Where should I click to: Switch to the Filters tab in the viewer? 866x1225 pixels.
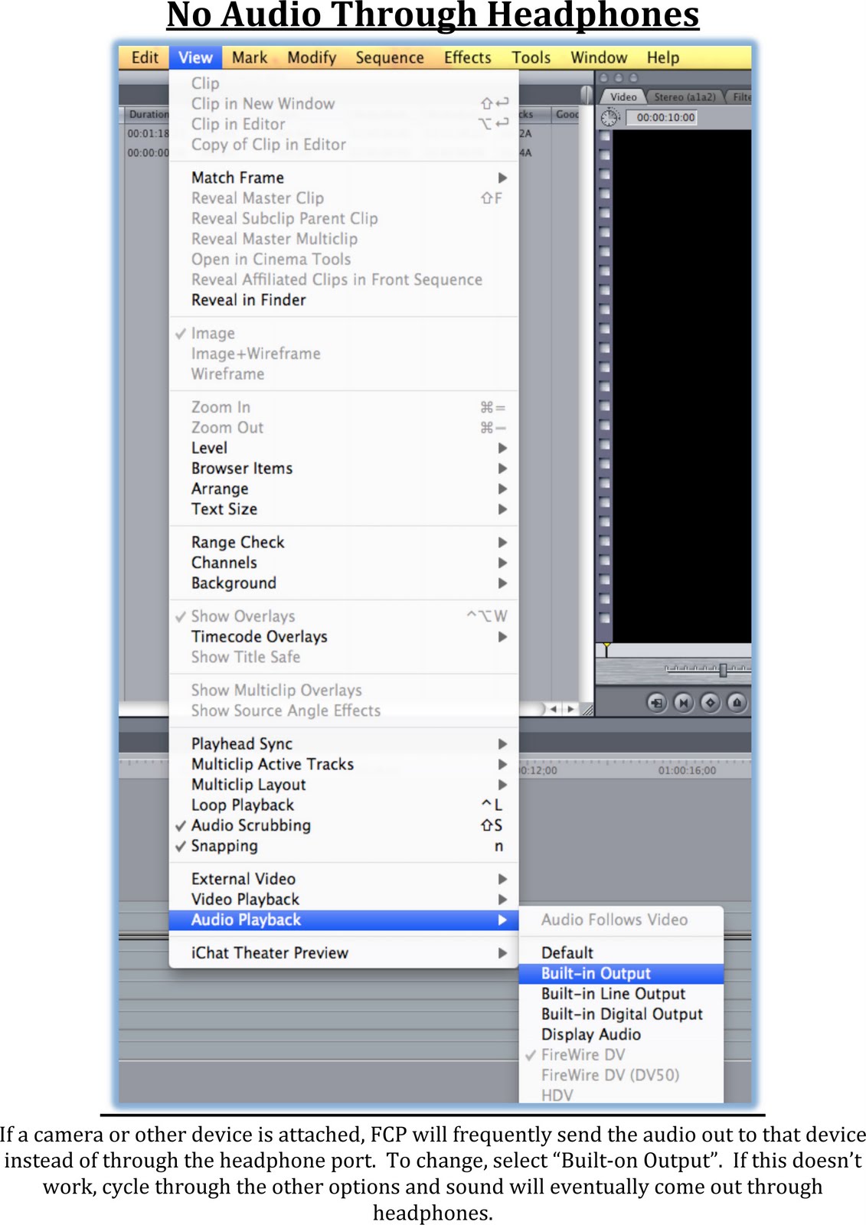[740, 97]
